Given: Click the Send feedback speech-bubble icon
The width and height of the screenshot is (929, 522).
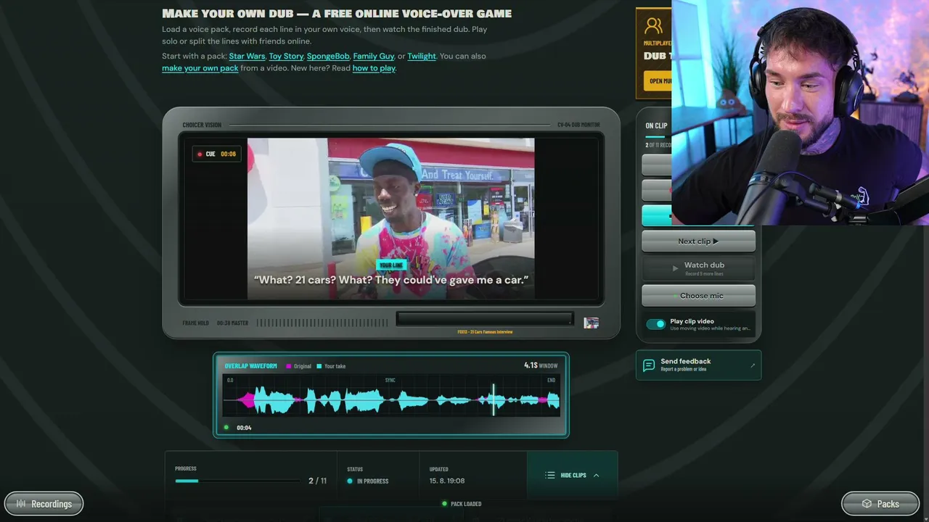Looking at the screenshot, I should click(x=649, y=365).
